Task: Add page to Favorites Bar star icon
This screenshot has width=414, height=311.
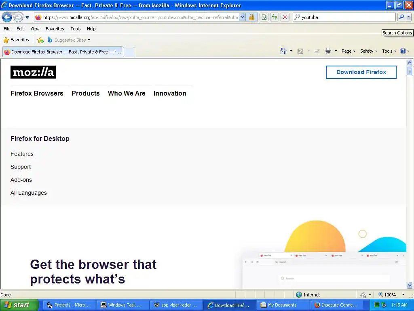Action: pos(40,40)
